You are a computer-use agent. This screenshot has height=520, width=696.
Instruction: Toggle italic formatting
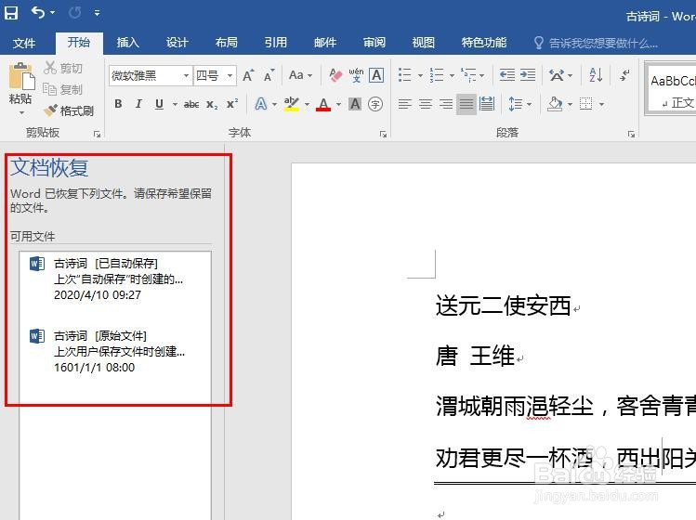point(138,104)
